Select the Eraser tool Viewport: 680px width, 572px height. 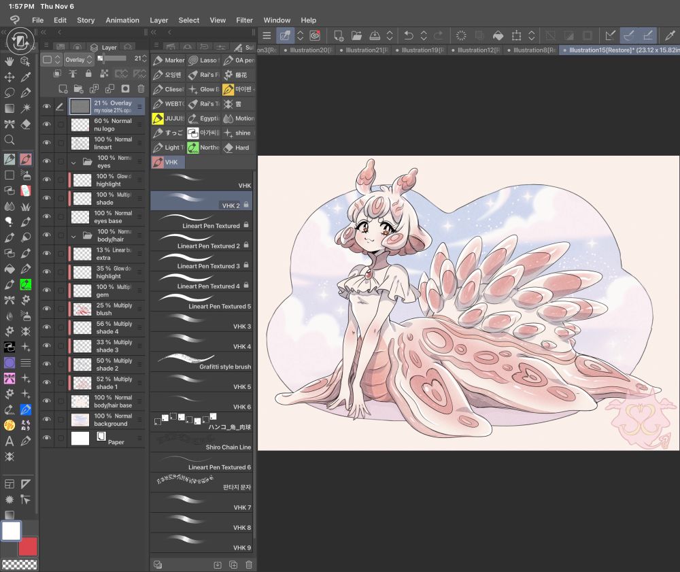click(26, 124)
